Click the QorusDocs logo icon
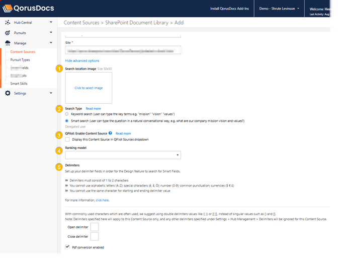338x260 pixels. pyautogui.click(x=10, y=8)
